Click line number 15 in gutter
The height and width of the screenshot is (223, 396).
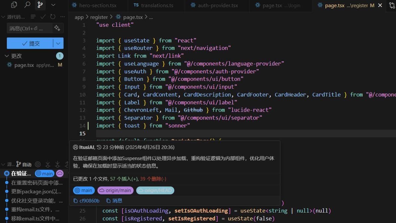click(82, 134)
